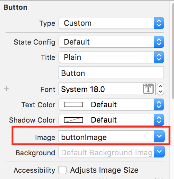Click the Text Color swatch
This screenshot has height=179, width=174.
[x=73, y=104]
